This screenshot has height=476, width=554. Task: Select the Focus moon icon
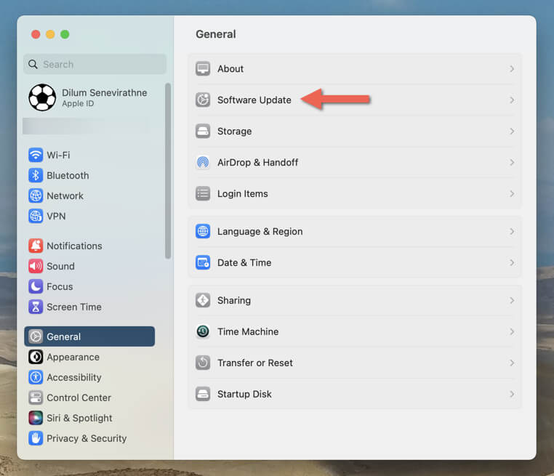(x=36, y=286)
